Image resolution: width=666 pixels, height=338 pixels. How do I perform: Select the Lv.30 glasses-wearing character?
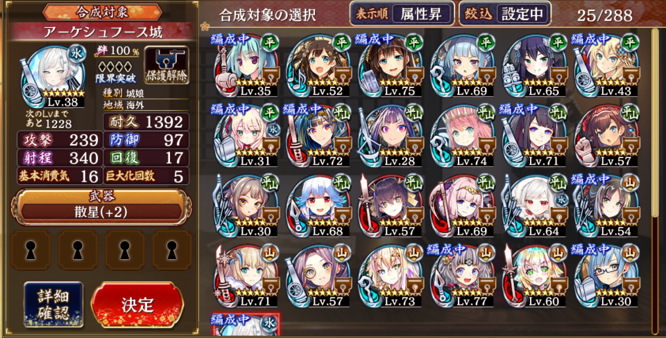(607, 276)
